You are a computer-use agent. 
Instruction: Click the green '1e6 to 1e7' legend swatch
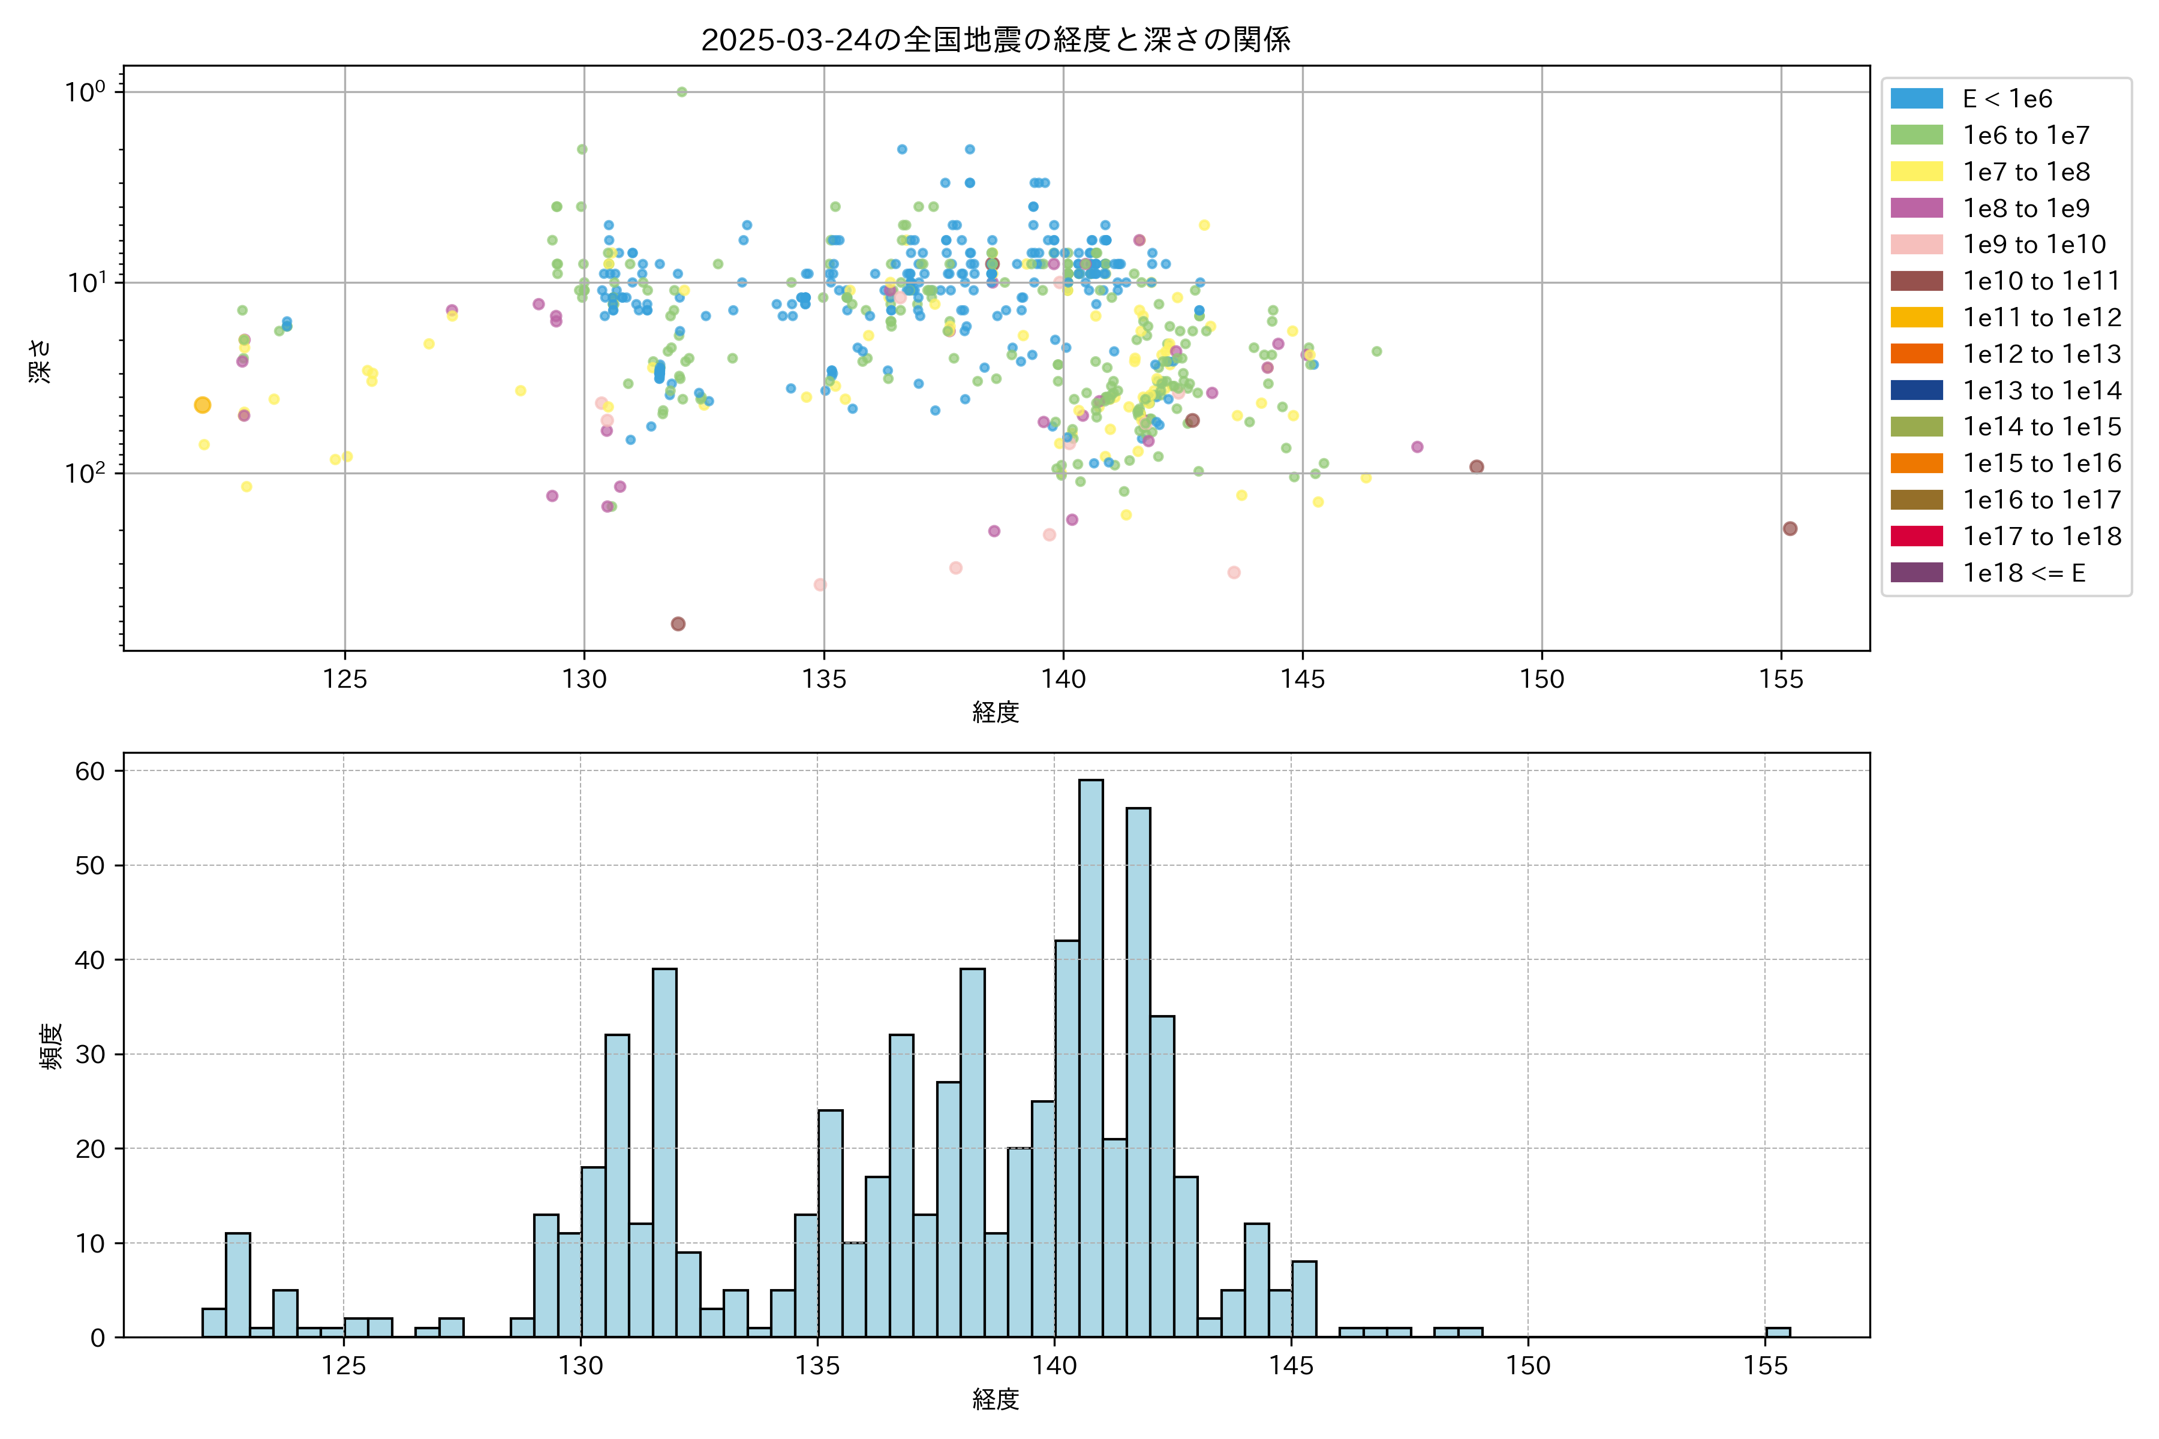pyautogui.click(x=1917, y=135)
